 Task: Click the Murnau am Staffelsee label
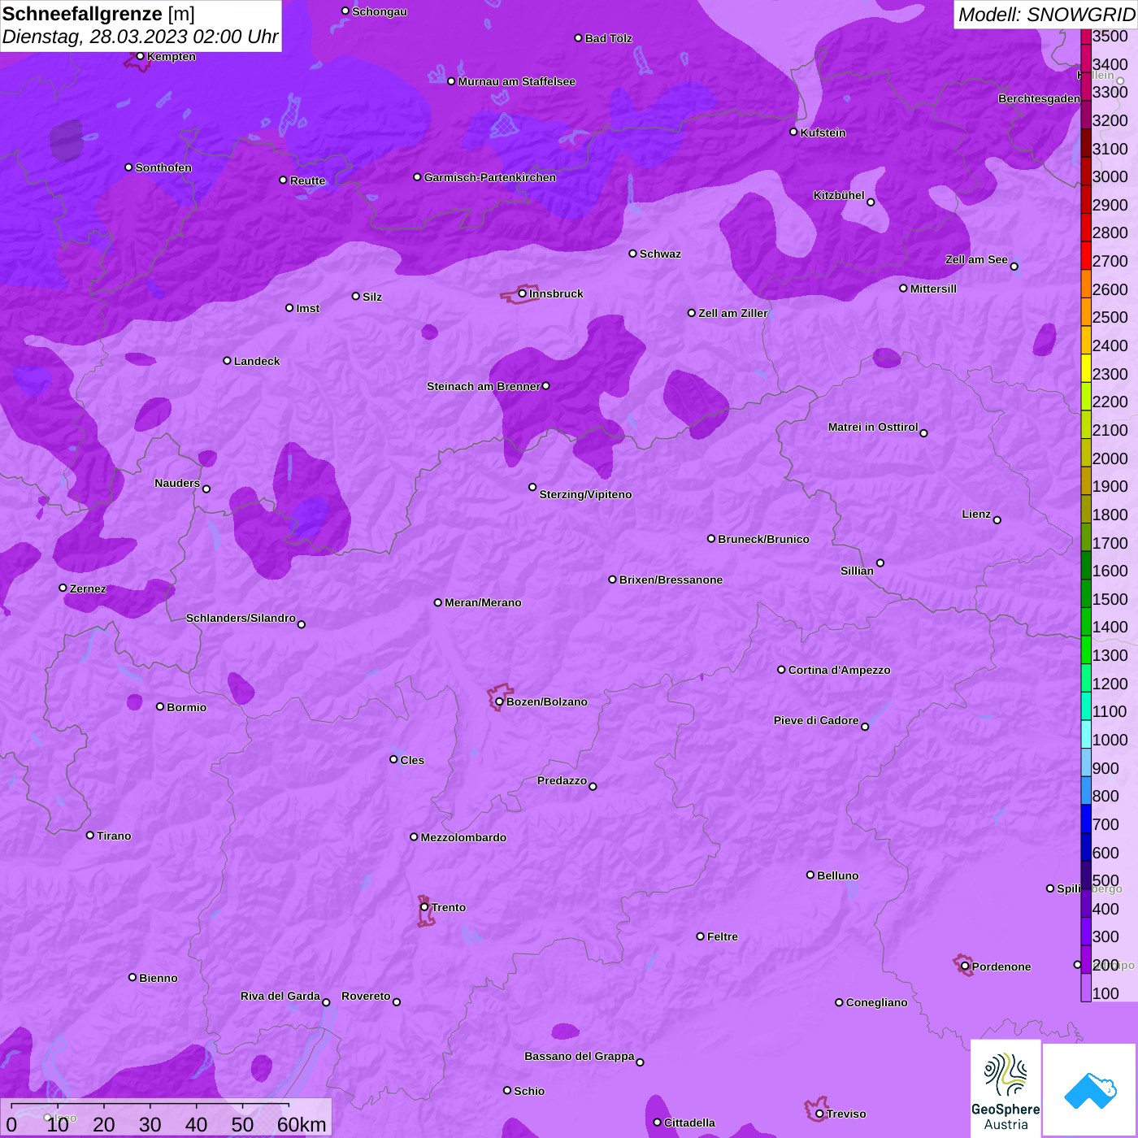coord(517,81)
